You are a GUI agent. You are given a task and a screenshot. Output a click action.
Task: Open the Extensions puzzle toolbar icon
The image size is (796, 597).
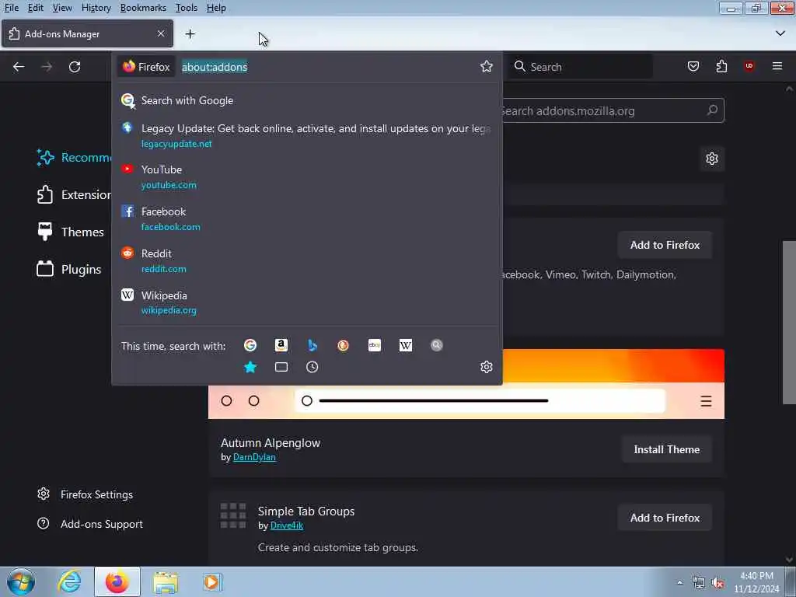click(x=721, y=66)
